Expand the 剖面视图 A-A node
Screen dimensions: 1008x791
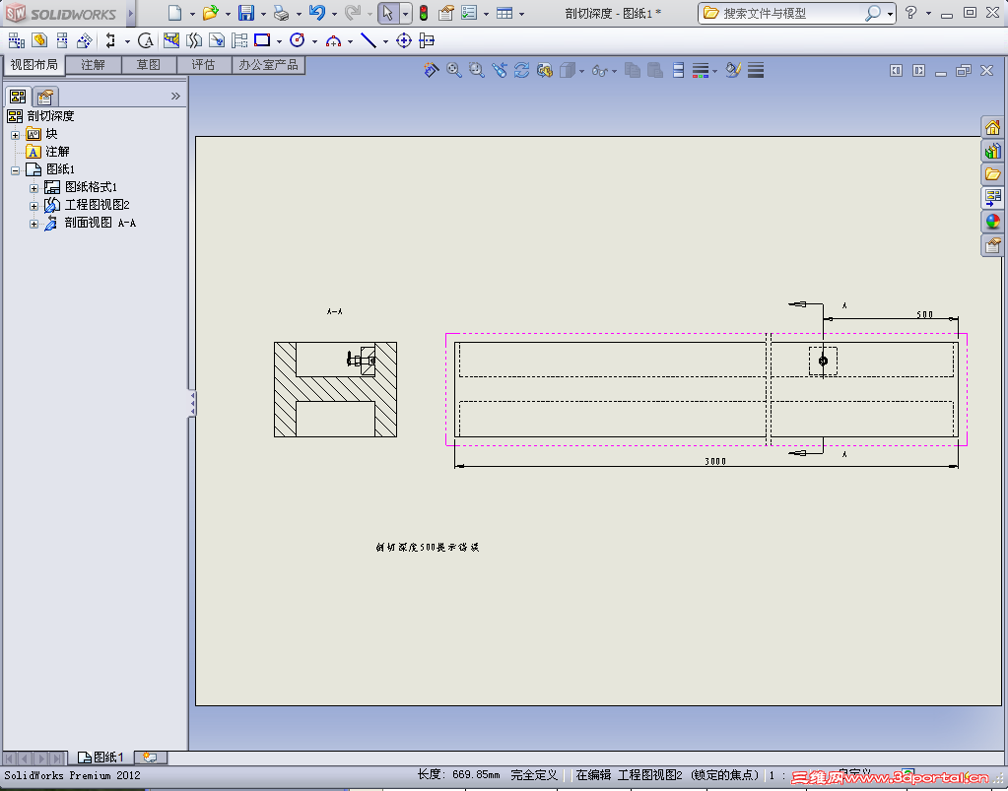coord(34,225)
